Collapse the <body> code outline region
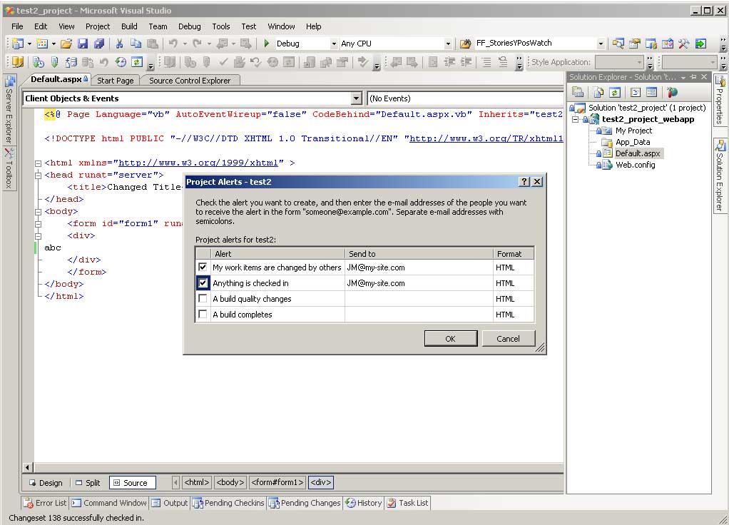Viewport: 729px width, 525px height. coord(38,212)
